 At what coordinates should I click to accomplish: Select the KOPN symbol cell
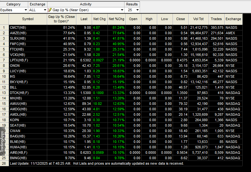(x=28, y=120)
